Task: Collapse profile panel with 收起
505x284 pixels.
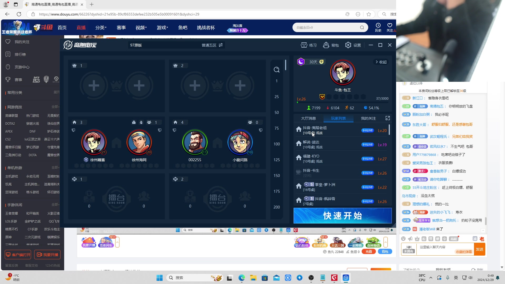Action: click(x=381, y=62)
